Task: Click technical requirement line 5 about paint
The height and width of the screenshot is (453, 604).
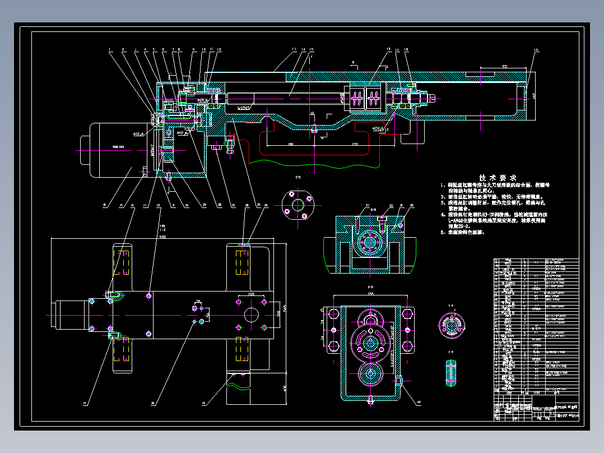Action: click(x=463, y=232)
